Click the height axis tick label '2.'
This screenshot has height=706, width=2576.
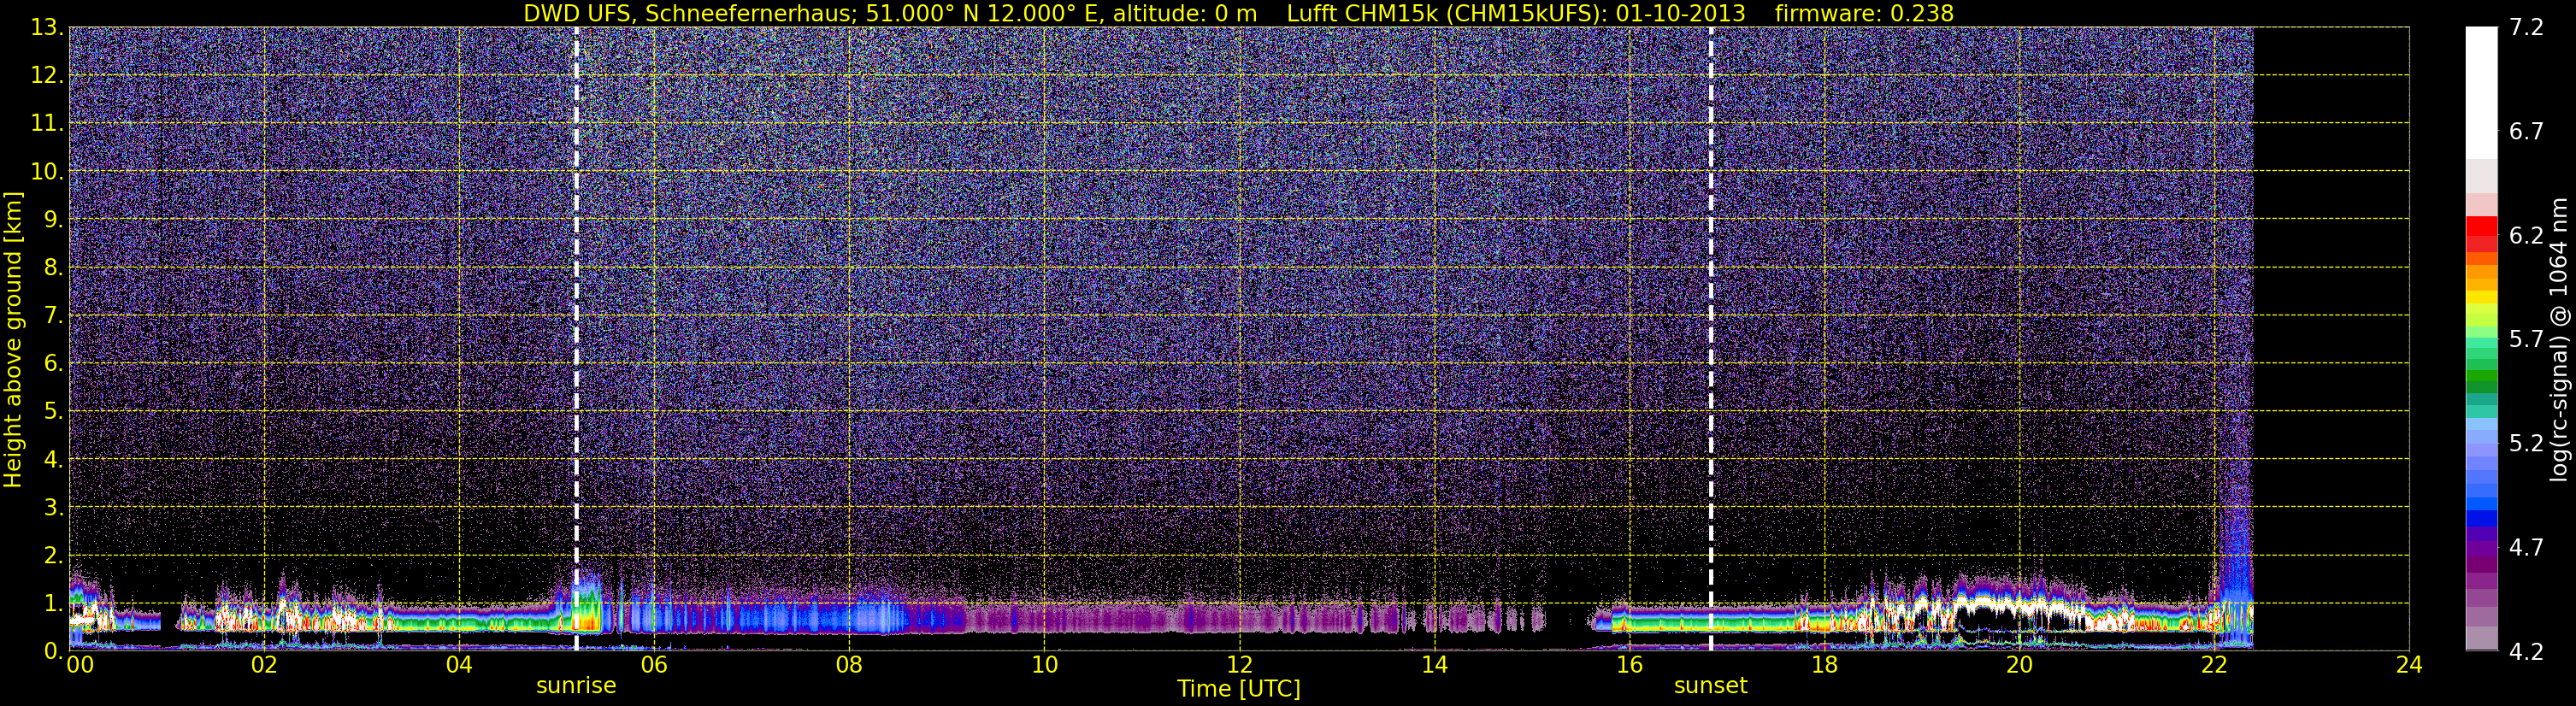(x=53, y=556)
